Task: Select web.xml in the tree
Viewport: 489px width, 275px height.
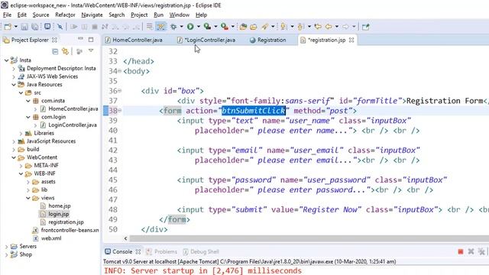Action: 51,238
